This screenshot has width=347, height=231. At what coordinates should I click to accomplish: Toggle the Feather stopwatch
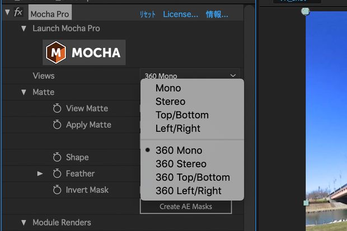point(57,173)
